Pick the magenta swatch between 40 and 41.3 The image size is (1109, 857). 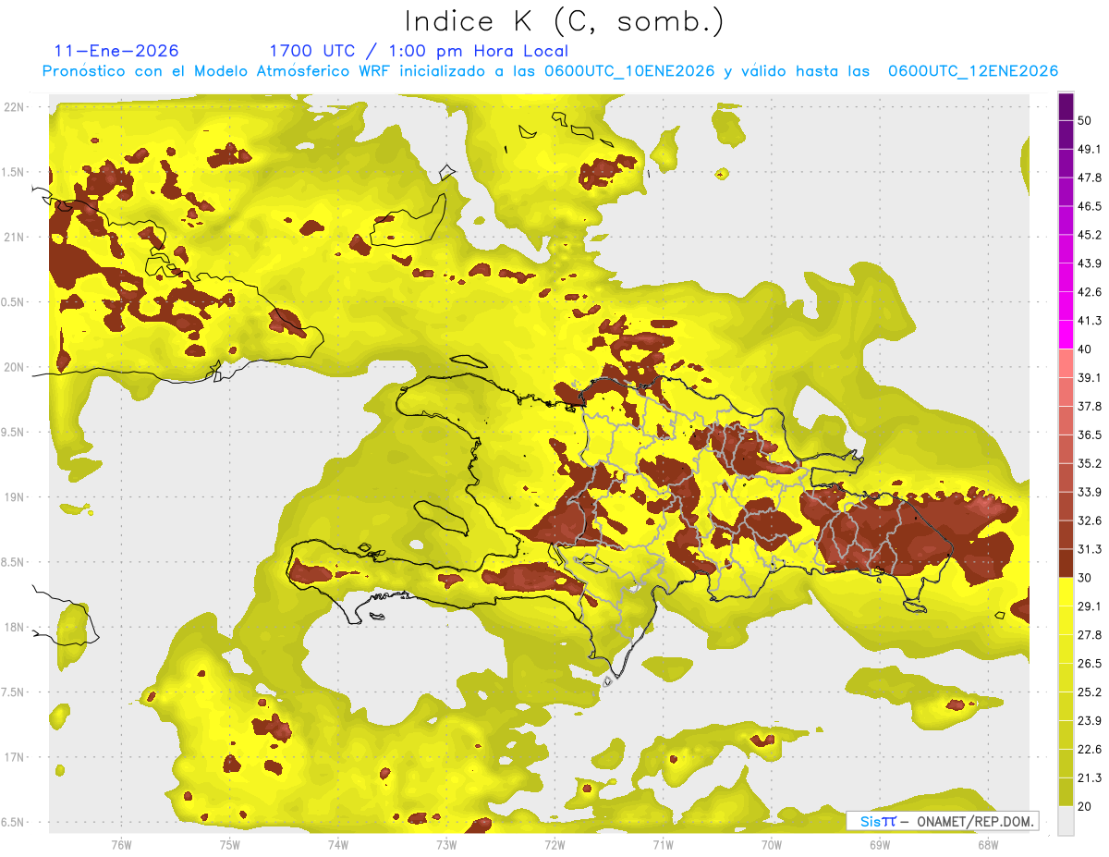tap(1066, 335)
